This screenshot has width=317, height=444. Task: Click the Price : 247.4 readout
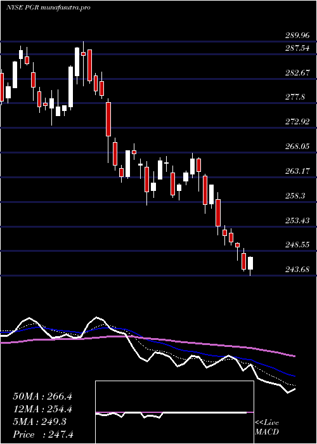(x=43, y=434)
